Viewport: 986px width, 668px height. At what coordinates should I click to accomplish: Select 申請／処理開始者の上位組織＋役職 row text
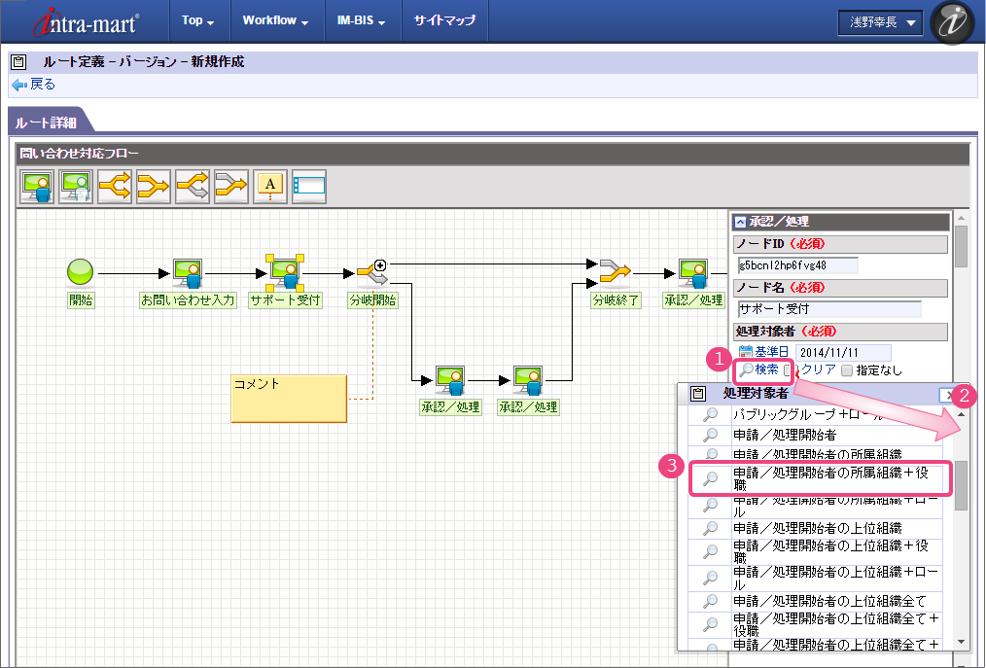(x=830, y=551)
